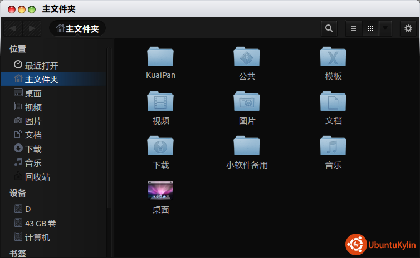Screen dimensions: 420x258
Task: Click the 主文件夹 path bar button
Action: (77, 28)
